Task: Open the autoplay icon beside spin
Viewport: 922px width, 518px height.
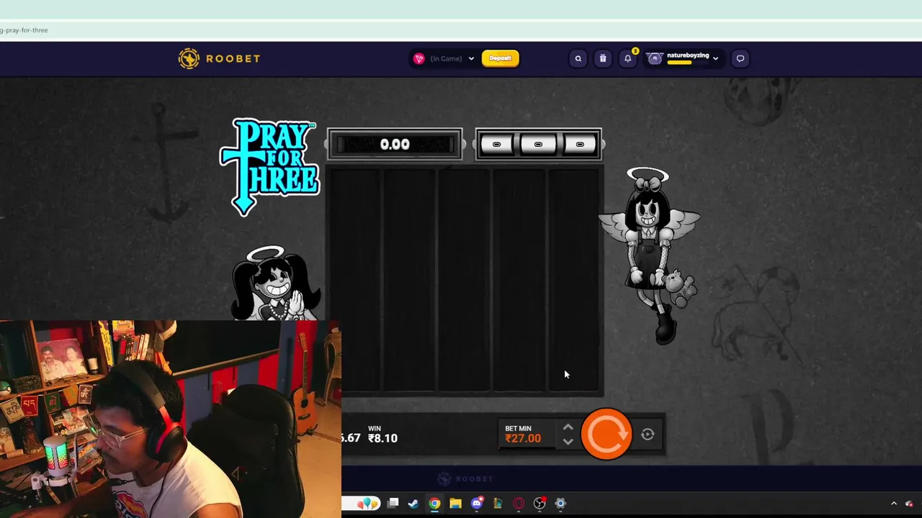Action: [648, 434]
